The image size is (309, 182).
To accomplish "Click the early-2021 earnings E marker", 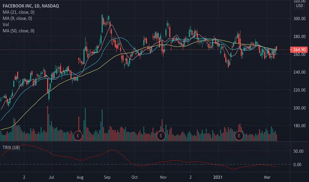I will pos(239,136).
